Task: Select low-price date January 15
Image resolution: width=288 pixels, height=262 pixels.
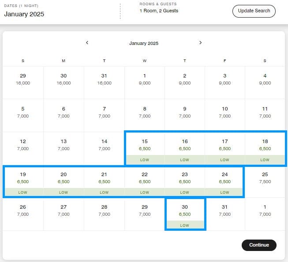Action: (x=145, y=148)
